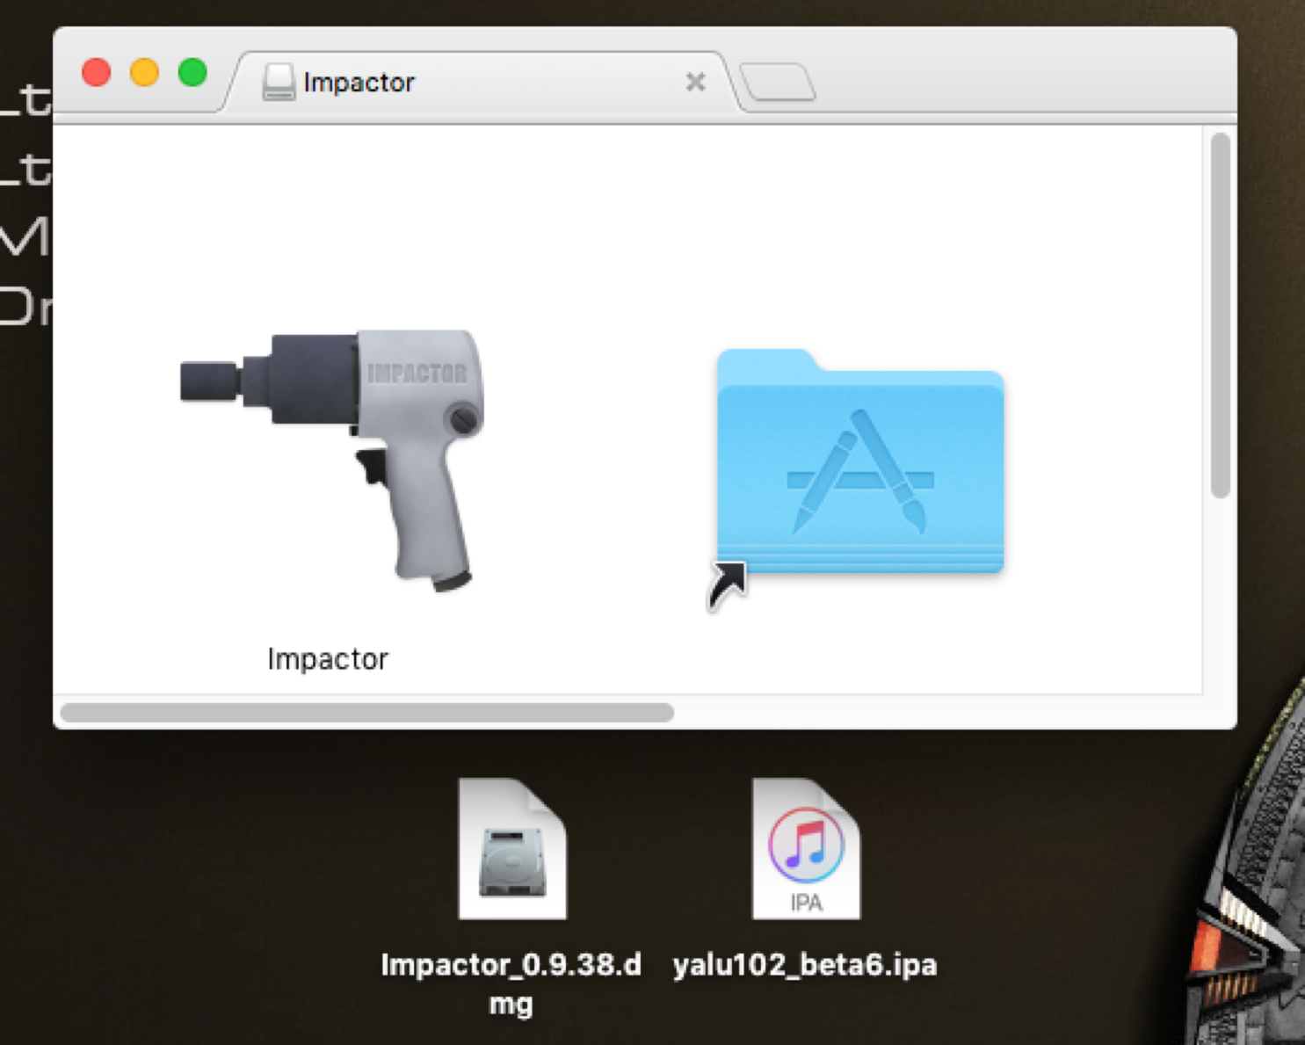Close the Impactor window with the red button
The height and width of the screenshot is (1045, 1305).
[x=97, y=72]
